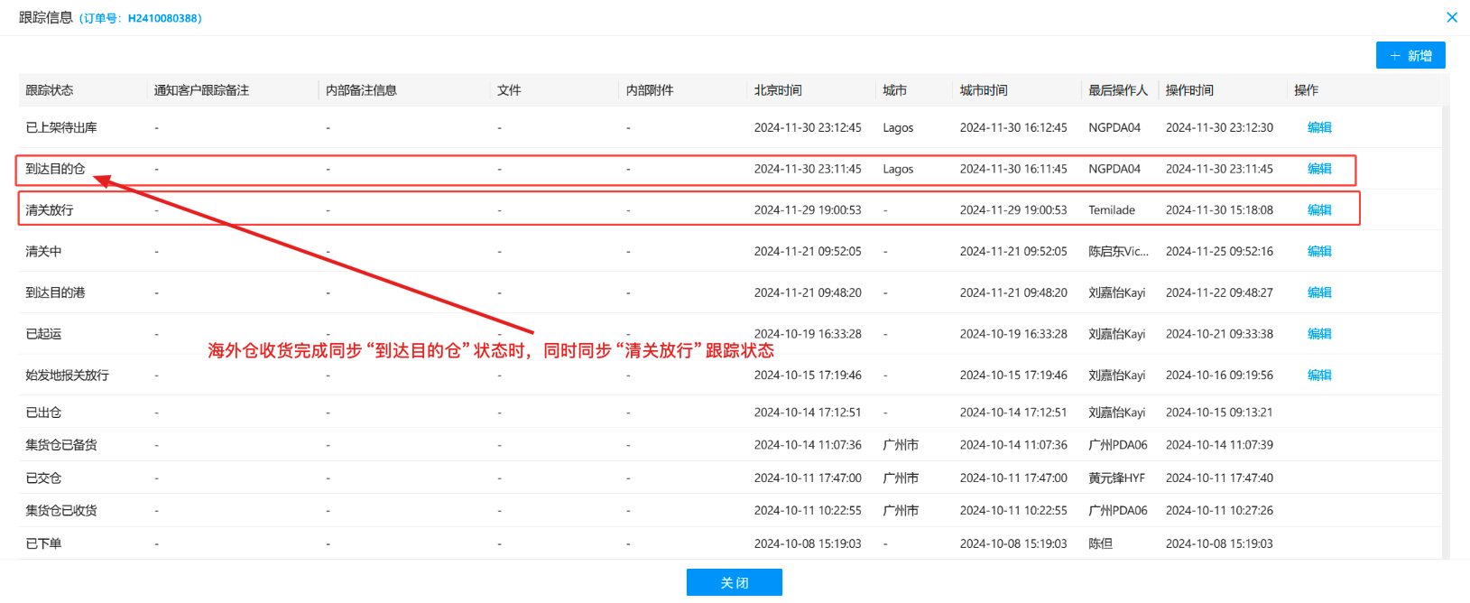This screenshot has height=603, width=1470.
Task: Select the 已下单 status row
Action: pyautogui.click(x=43, y=543)
